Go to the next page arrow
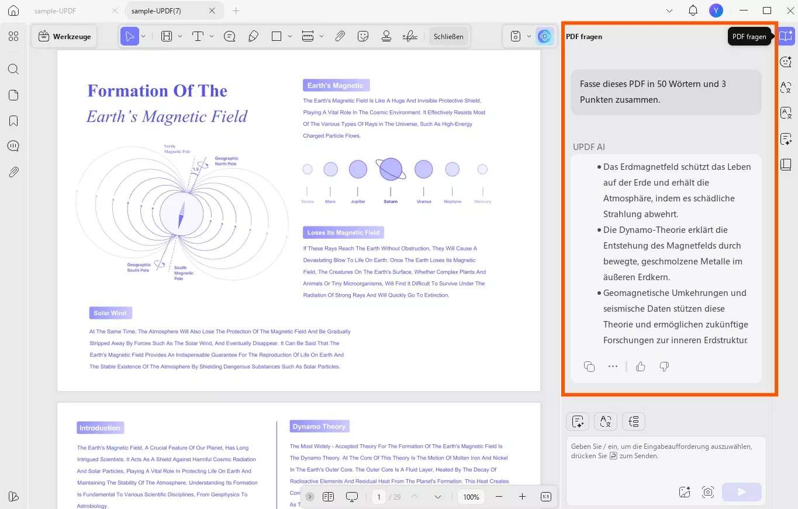 point(437,497)
